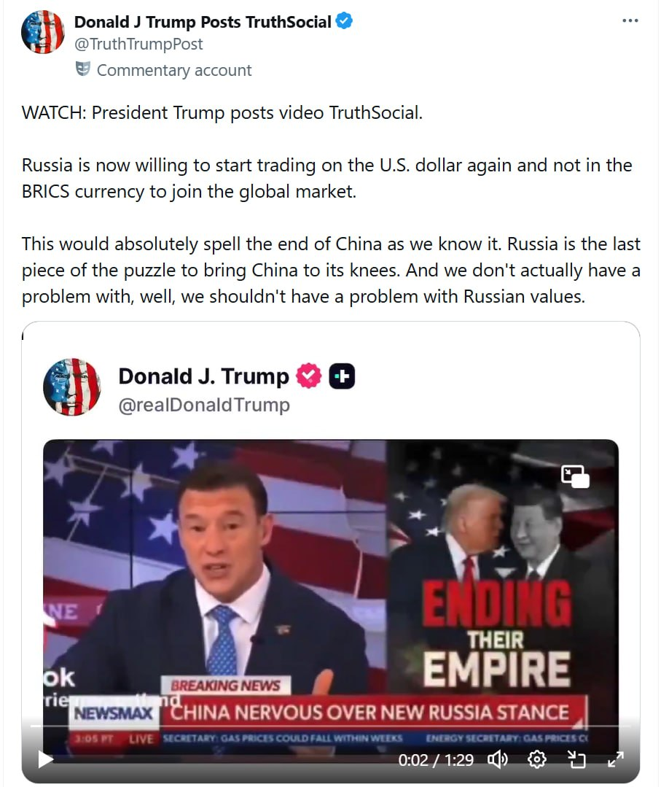Click the red verified badge beside Donald J. Trump
Viewport: 669px width, 787px height.
click(308, 376)
